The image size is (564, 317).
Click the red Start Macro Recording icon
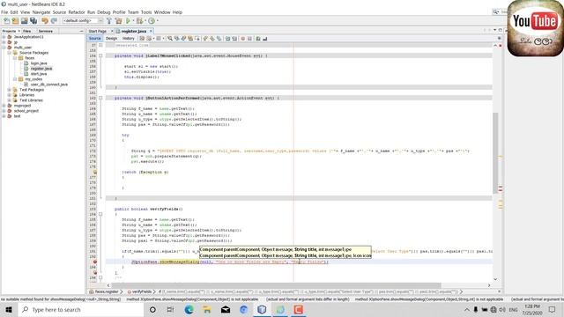243,39
